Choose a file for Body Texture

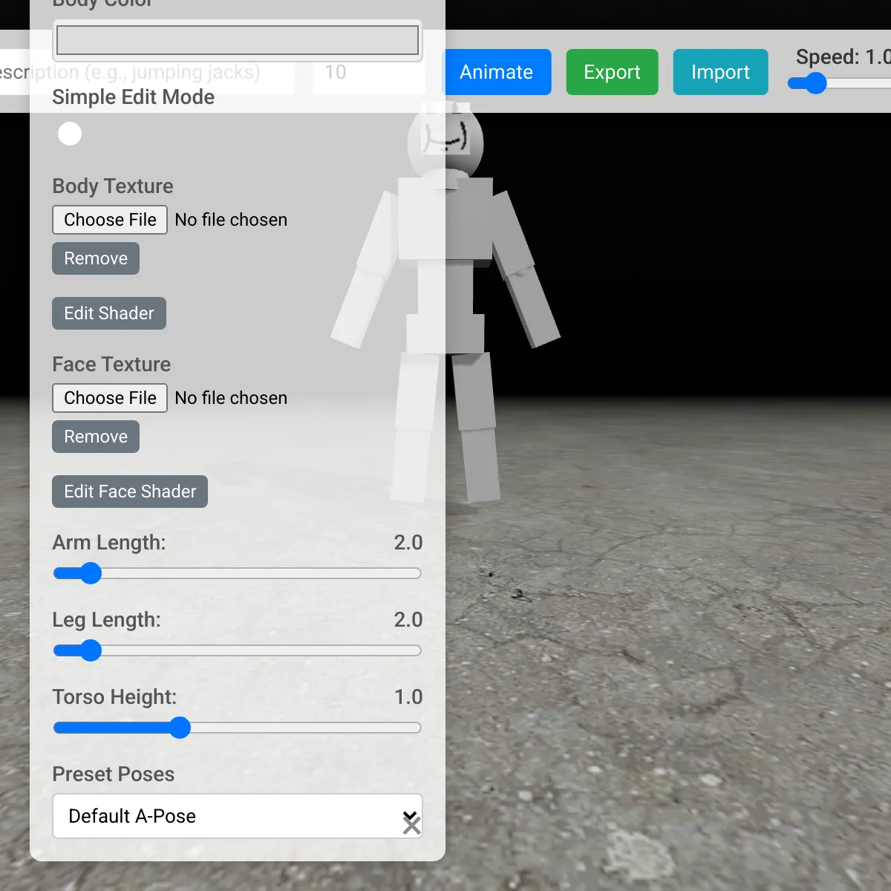(110, 220)
